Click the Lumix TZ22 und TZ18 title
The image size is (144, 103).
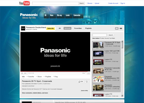point(112,51)
